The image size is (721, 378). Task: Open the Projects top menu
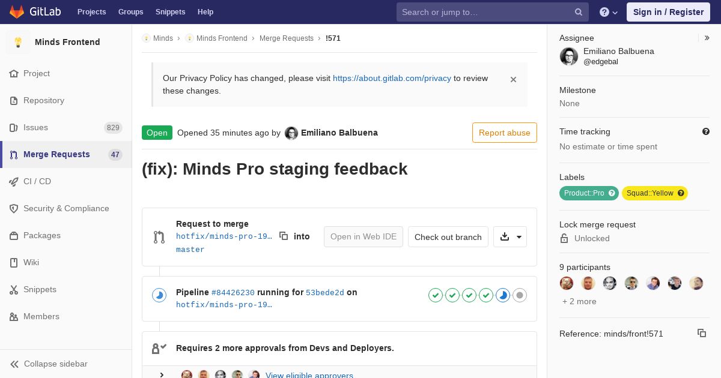pyautogui.click(x=92, y=12)
